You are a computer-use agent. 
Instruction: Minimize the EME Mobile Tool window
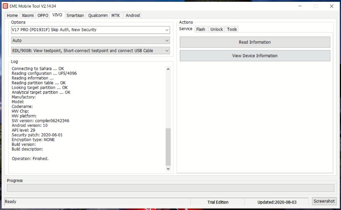pos(300,6)
